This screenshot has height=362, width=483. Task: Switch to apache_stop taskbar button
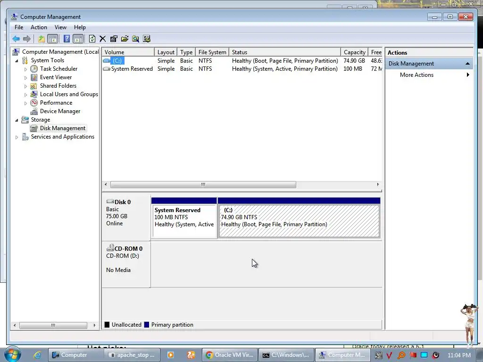point(132,355)
